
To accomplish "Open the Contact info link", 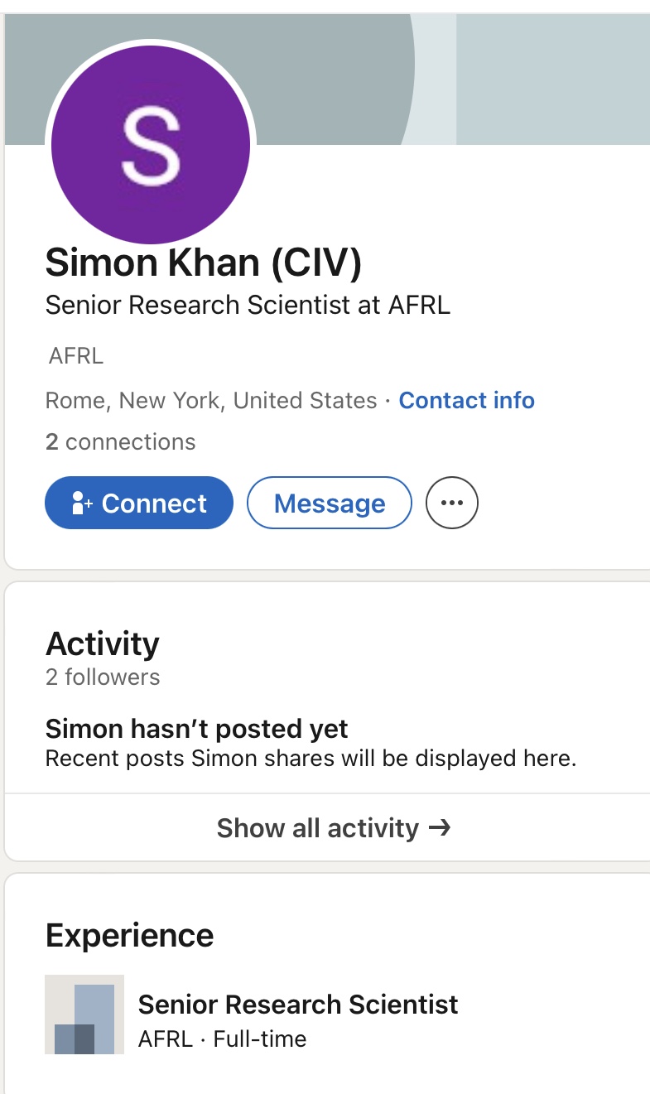I will click(x=466, y=401).
